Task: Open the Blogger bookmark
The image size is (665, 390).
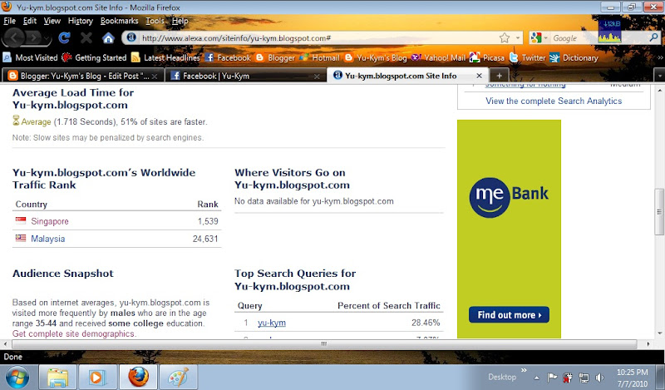Action: coord(275,57)
